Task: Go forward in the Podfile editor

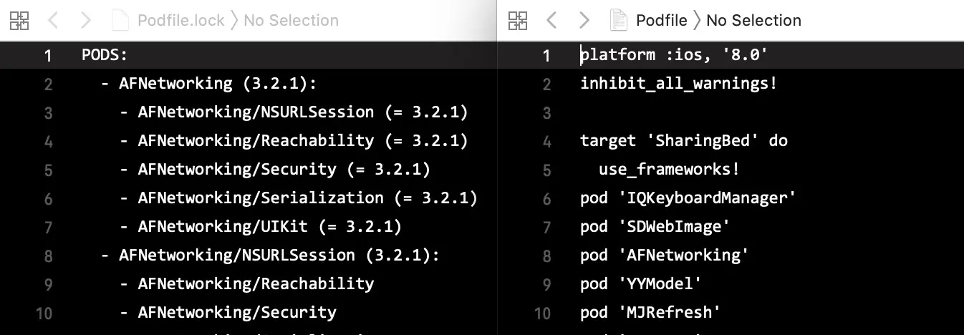Action: (x=584, y=20)
